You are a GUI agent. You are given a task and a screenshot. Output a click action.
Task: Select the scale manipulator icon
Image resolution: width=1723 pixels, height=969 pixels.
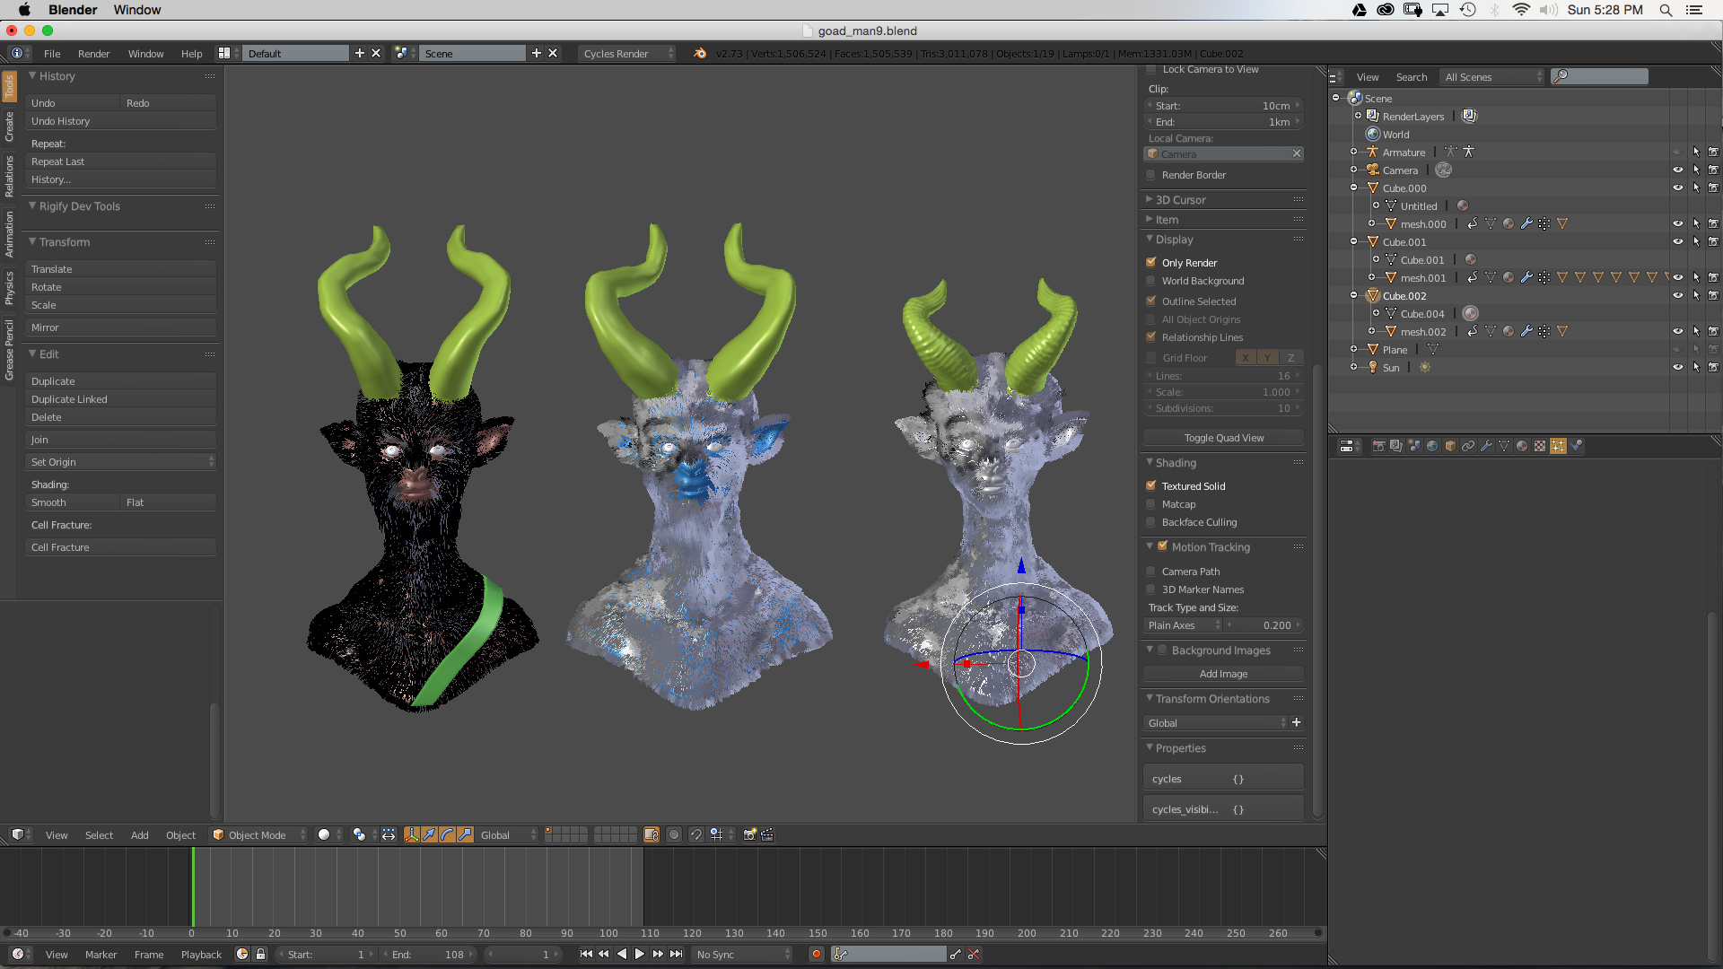tap(465, 834)
